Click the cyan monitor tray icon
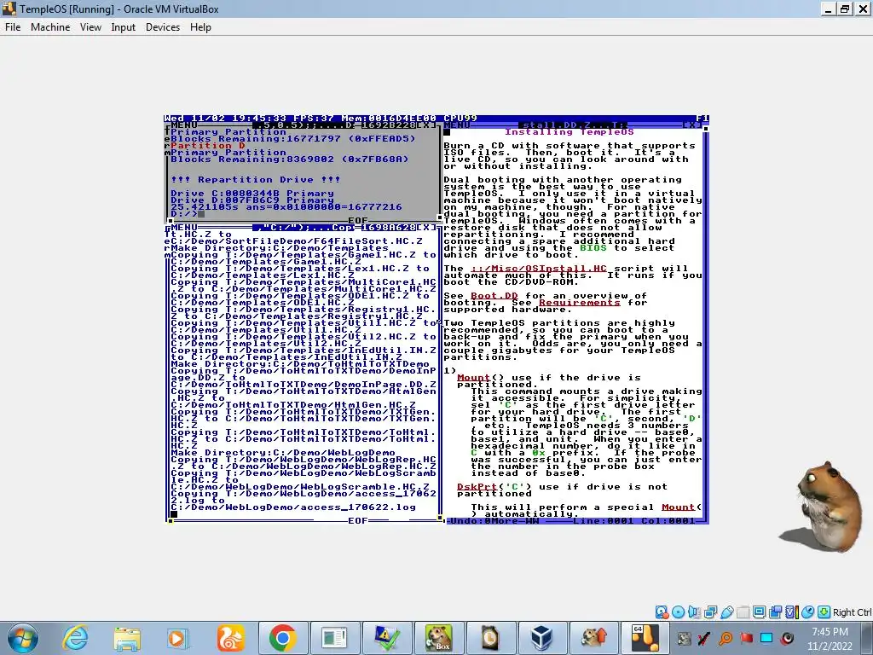 (x=766, y=638)
